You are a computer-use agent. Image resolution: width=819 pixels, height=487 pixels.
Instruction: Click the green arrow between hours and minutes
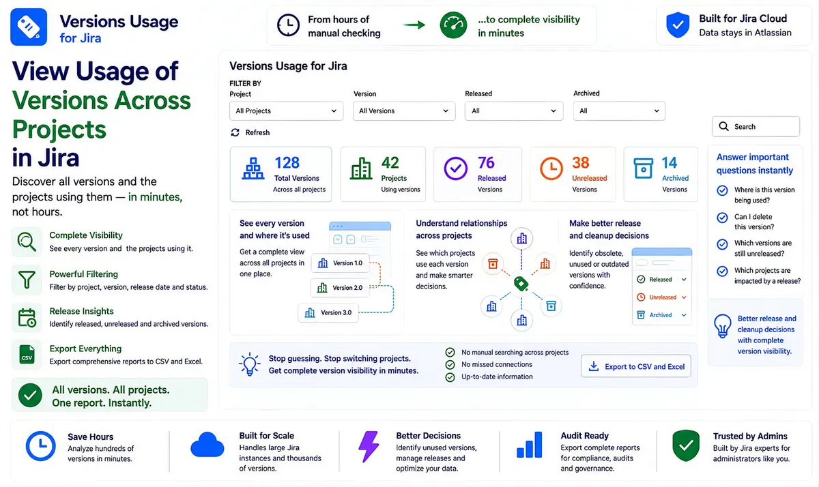click(x=414, y=25)
